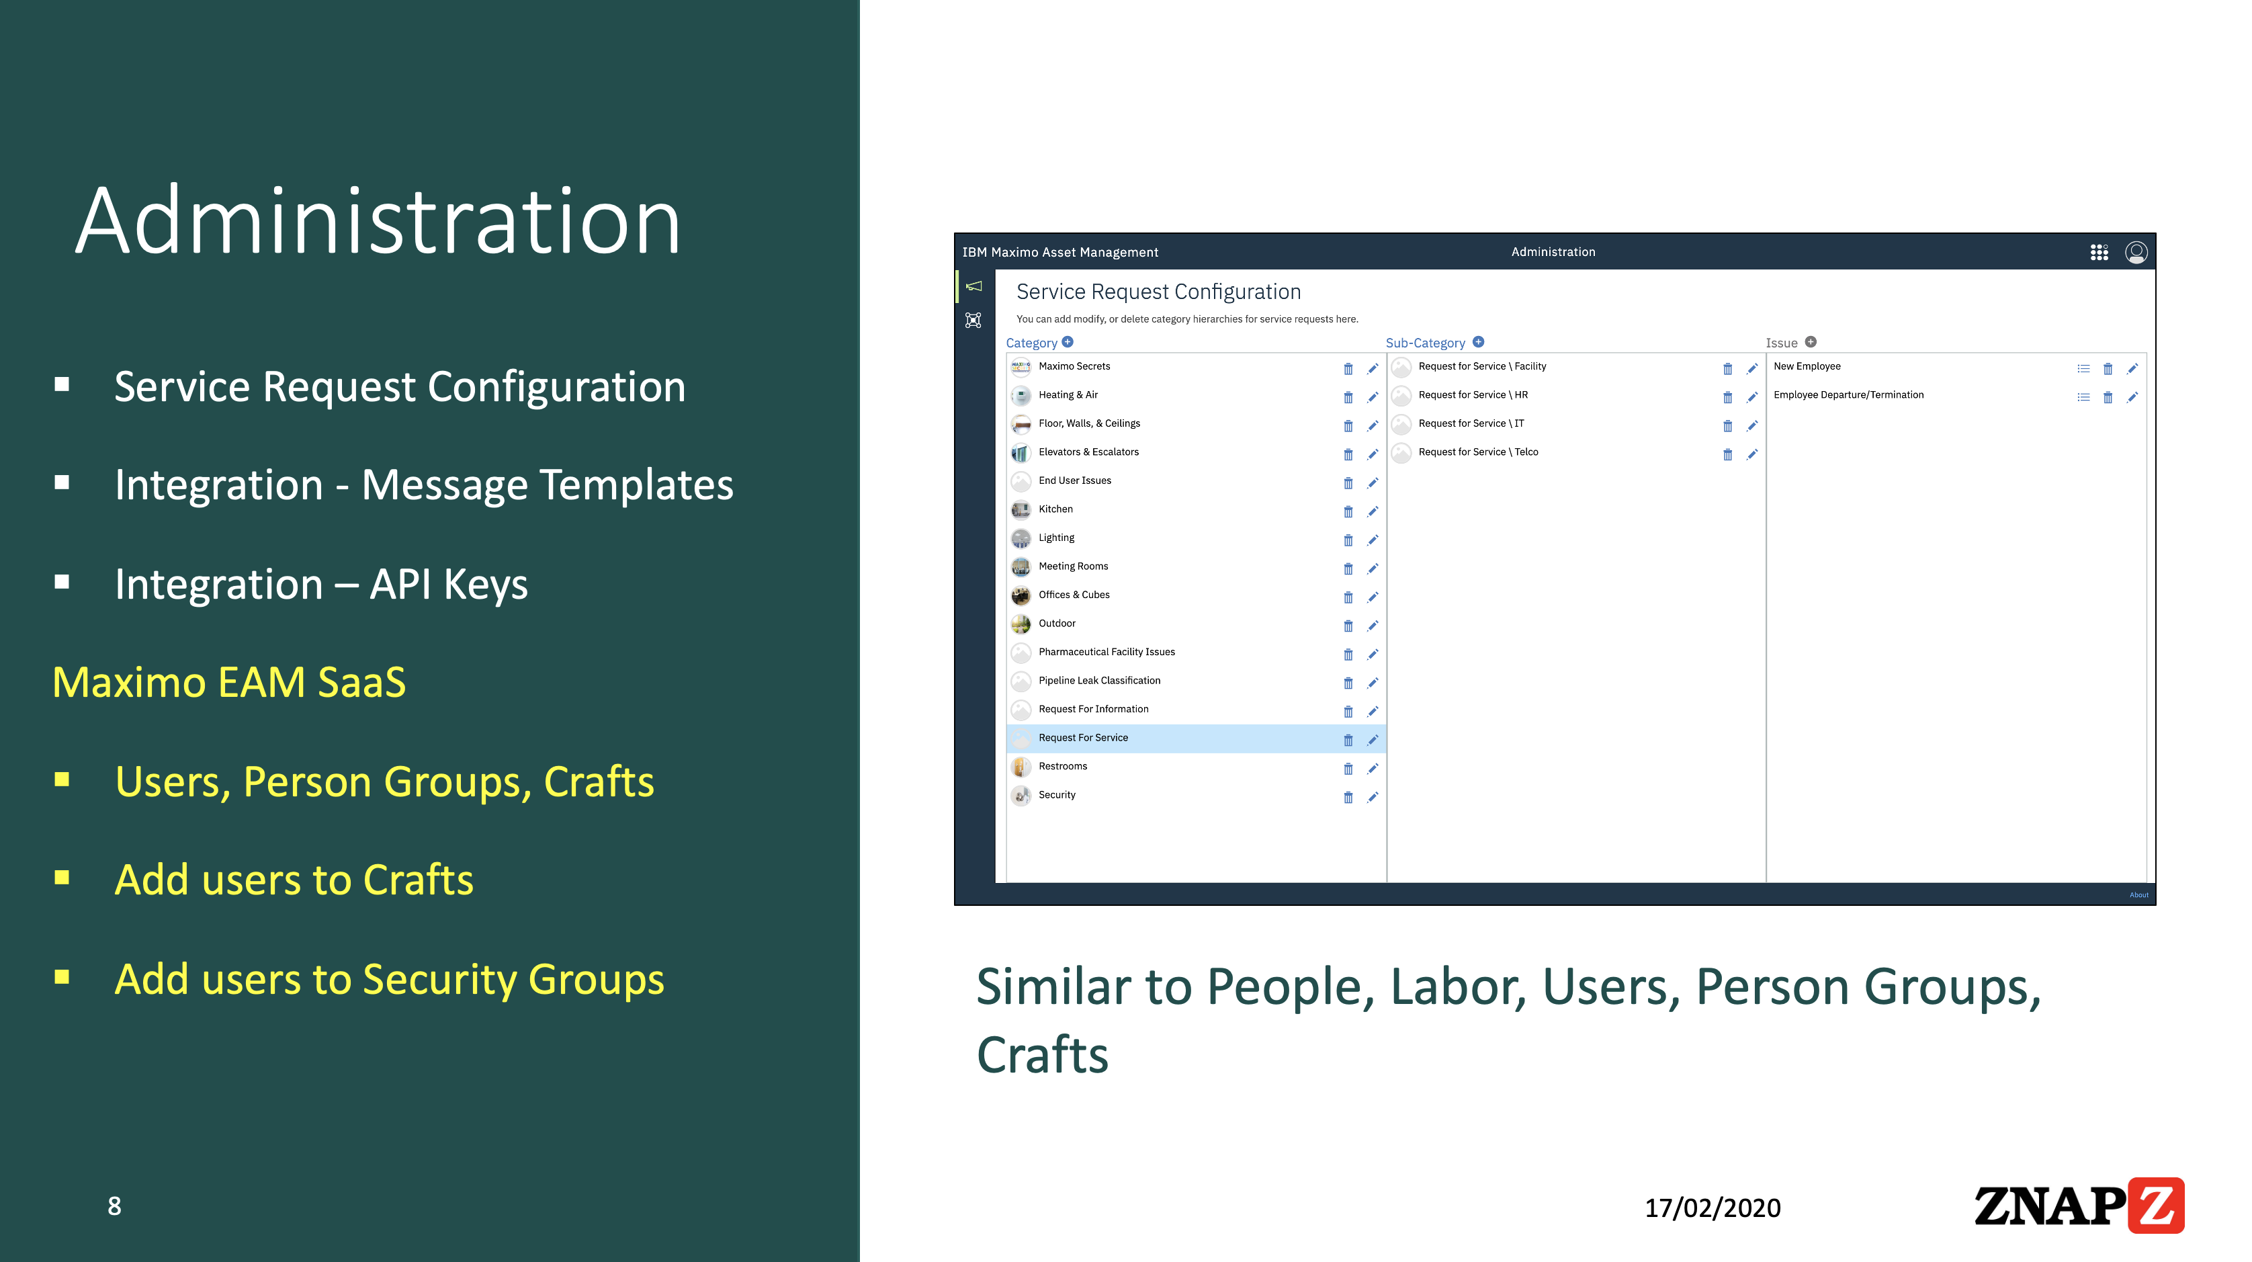The image size is (2252, 1262).
Task: Select the integration sidebar icon below the megaphone
Action: (973, 320)
